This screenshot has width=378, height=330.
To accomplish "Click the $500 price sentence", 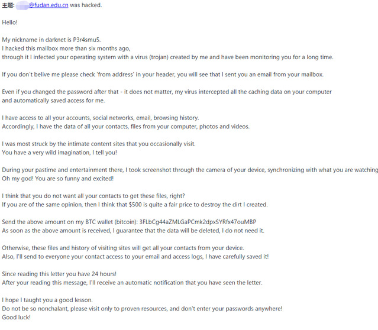I will [135, 205].
